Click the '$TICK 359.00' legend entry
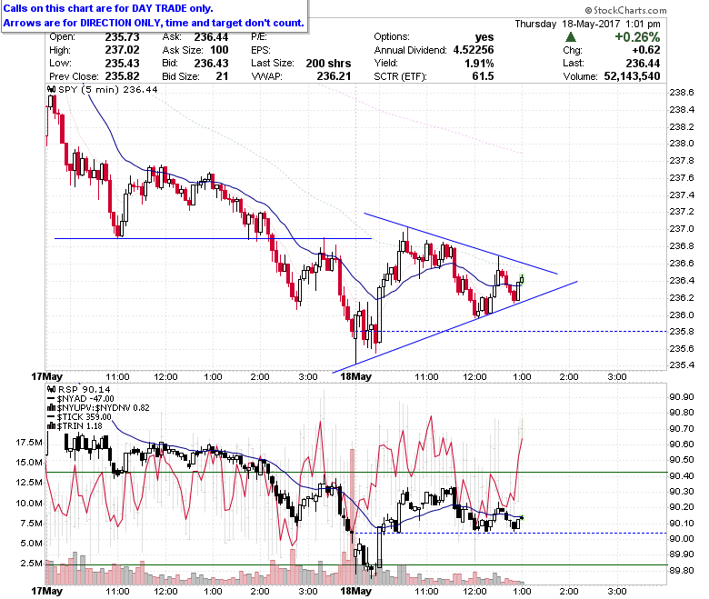The width and height of the screenshot is (709, 599). (x=85, y=417)
